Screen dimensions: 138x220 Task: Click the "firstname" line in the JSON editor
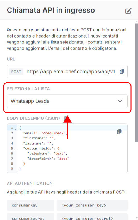coord(39,138)
